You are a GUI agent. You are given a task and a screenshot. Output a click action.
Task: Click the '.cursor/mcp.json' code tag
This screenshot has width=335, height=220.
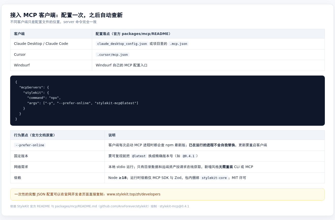pyautogui.click(x=112, y=55)
